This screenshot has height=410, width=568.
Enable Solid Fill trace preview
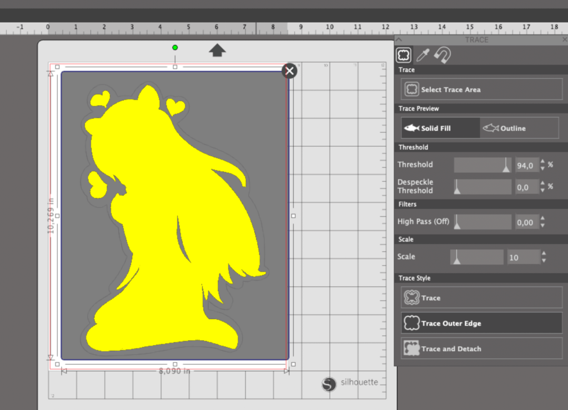441,128
